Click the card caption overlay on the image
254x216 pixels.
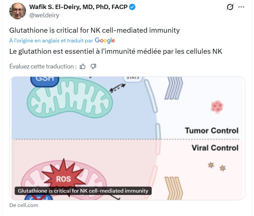coord(83,191)
